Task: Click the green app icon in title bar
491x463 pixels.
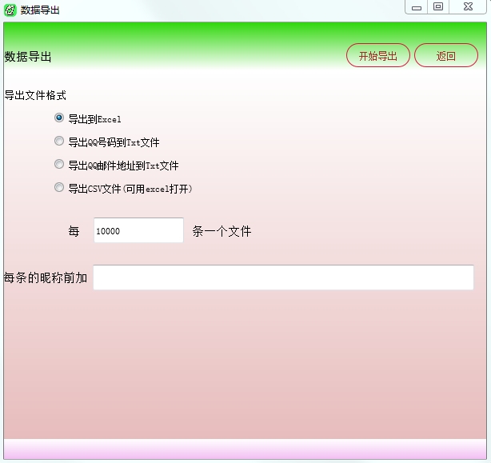Action: pyautogui.click(x=10, y=10)
